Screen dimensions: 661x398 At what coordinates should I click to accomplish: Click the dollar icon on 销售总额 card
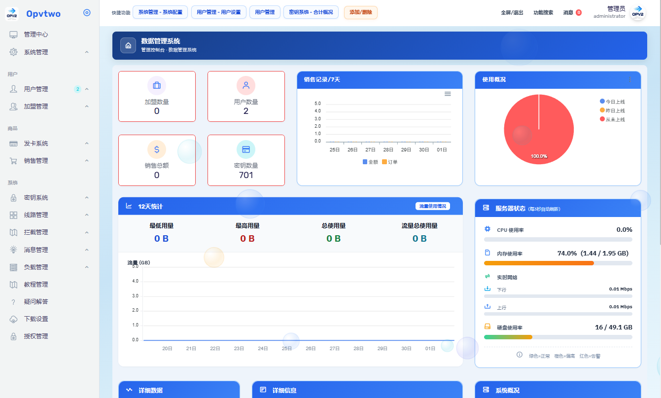[x=157, y=149]
